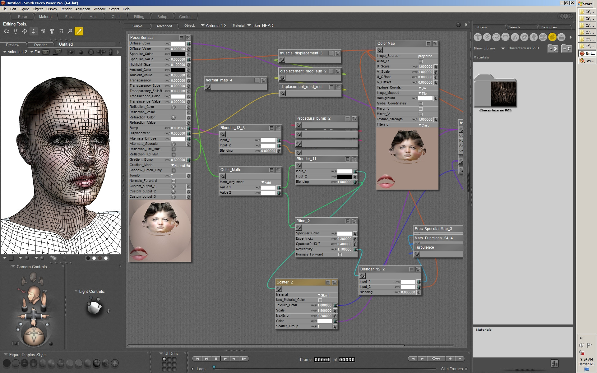
Task: Switch to the Simple material tab
Action: click(x=137, y=26)
